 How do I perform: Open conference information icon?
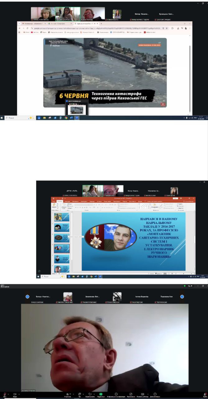point(116,394)
